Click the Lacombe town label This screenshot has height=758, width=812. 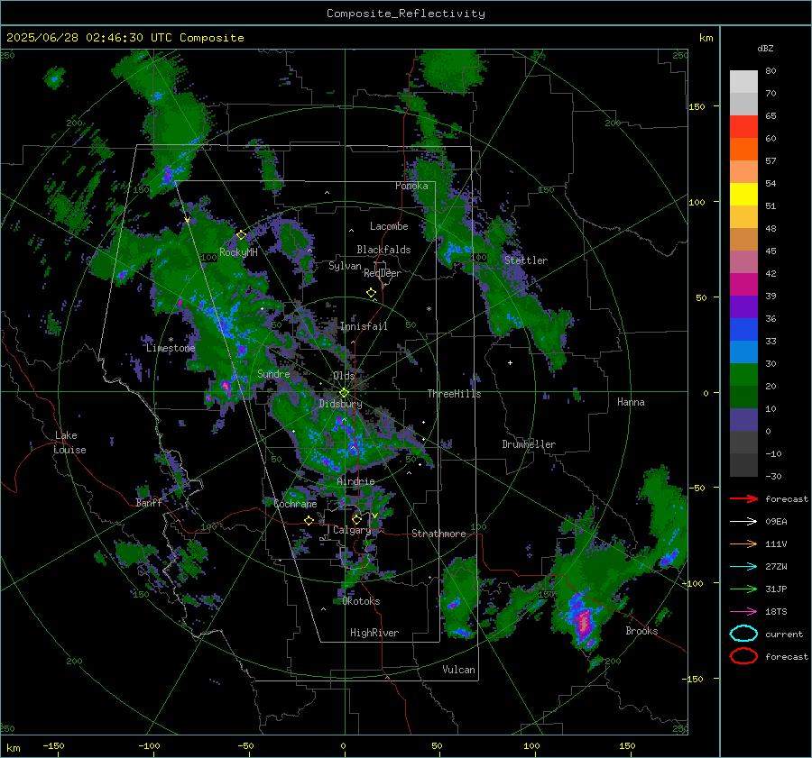[389, 226]
